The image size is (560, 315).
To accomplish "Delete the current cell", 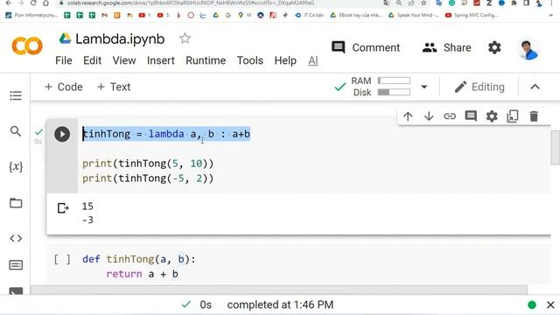I will (534, 116).
